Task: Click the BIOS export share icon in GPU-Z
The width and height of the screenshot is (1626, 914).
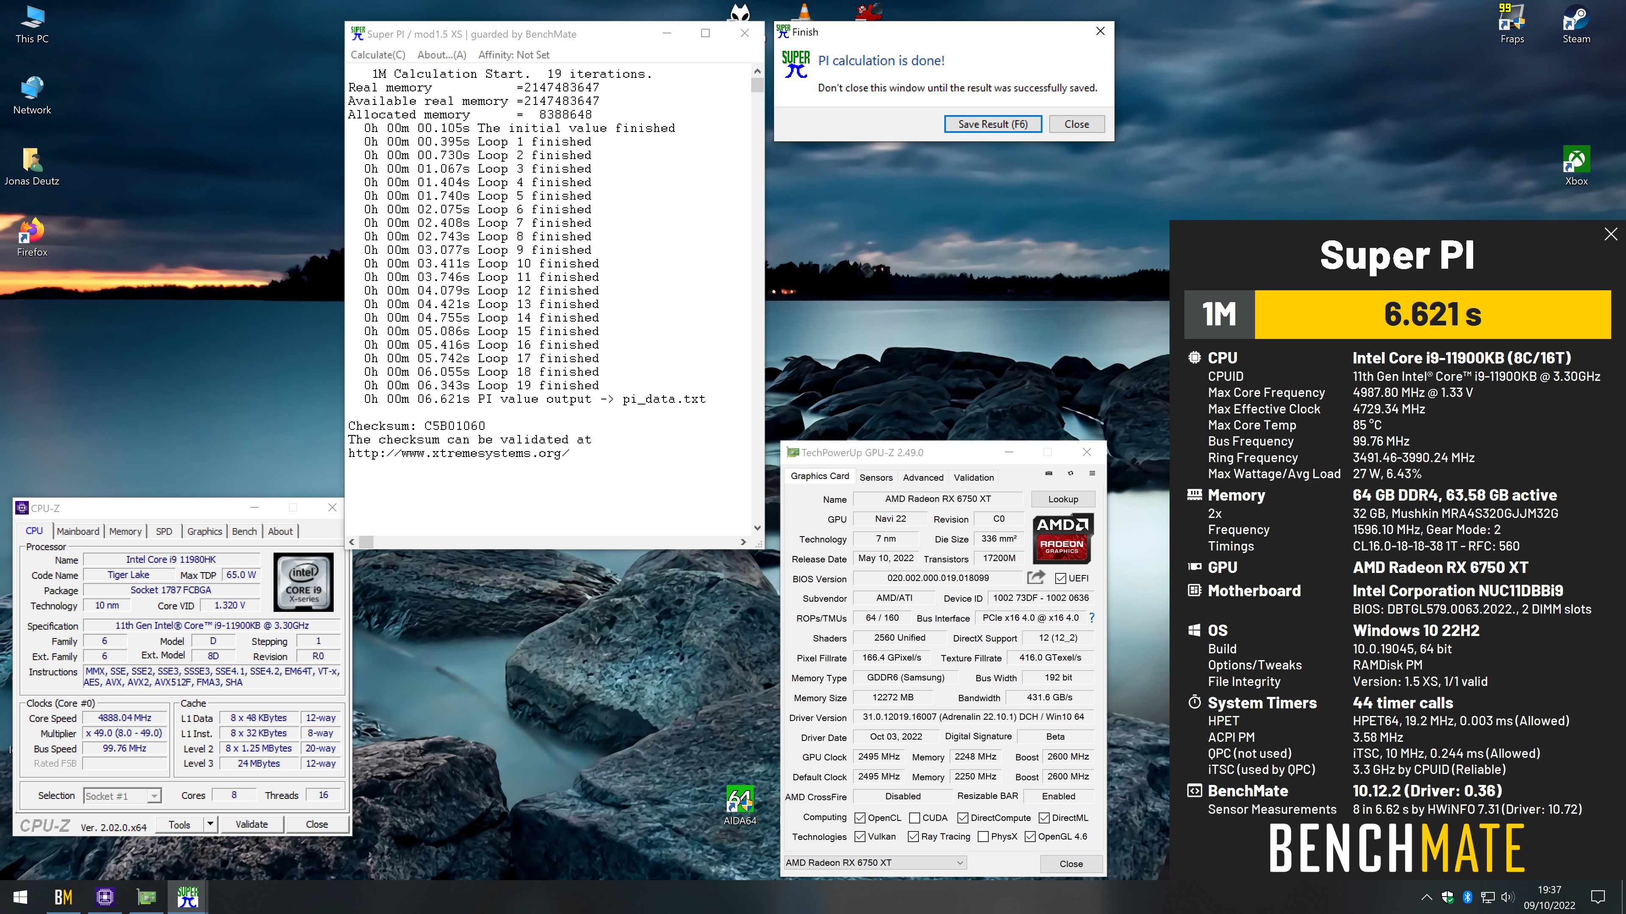Action: pyautogui.click(x=1036, y=577)
